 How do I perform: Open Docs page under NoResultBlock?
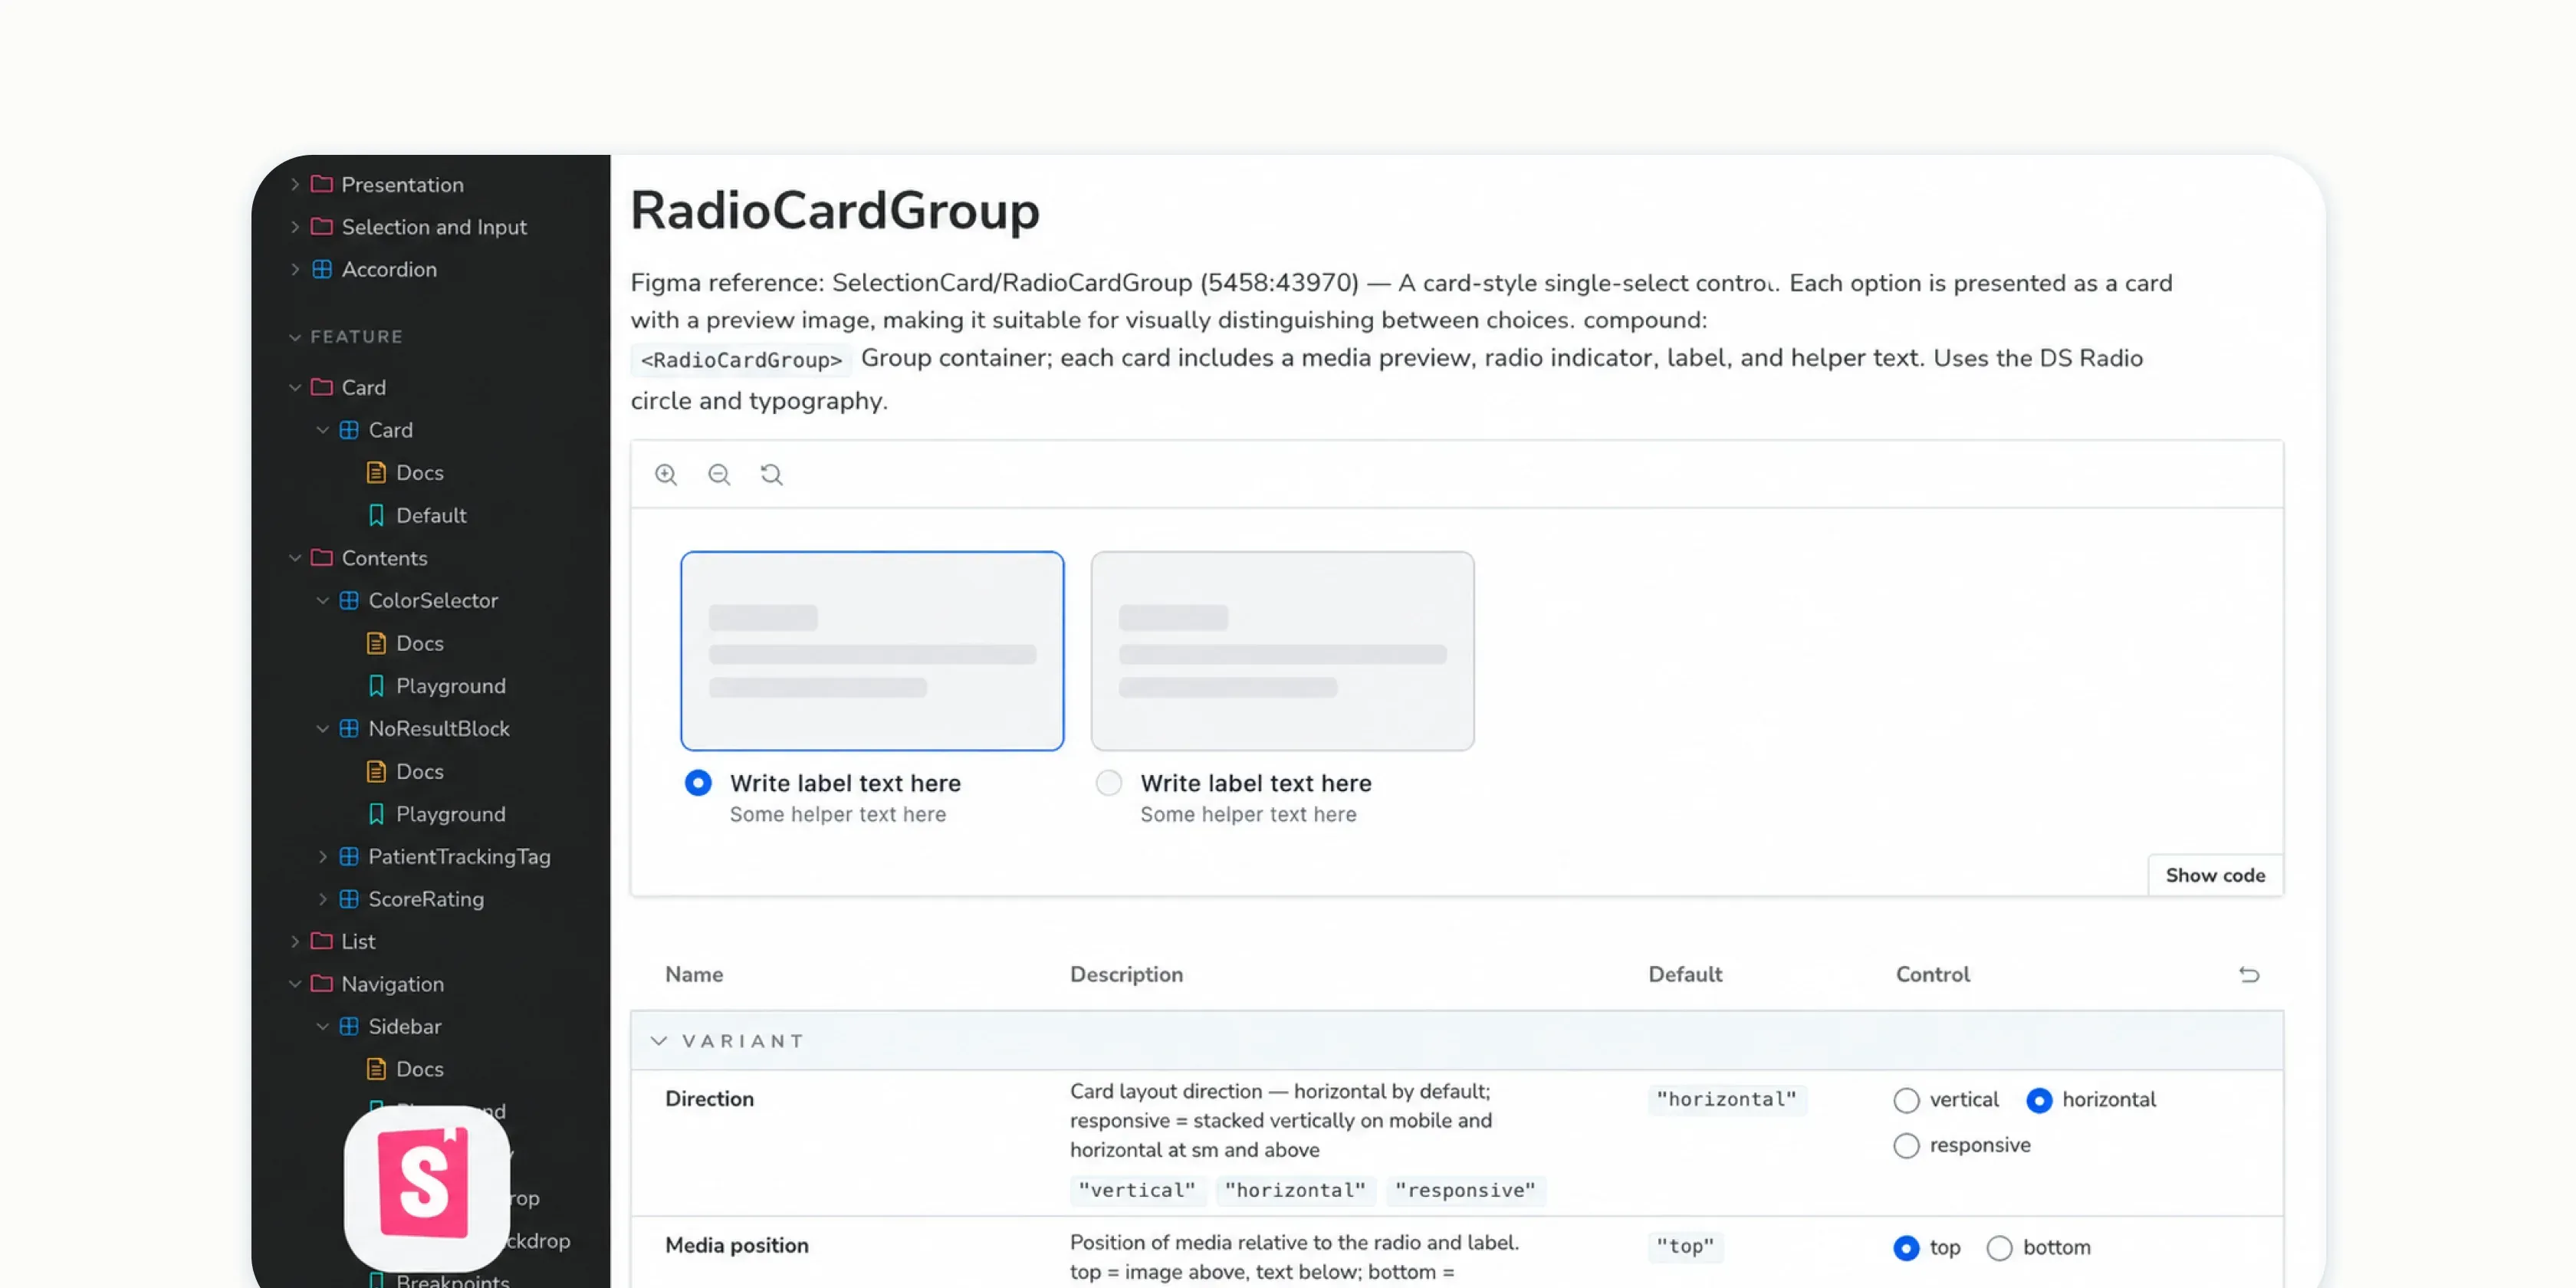tap(420, 771)
